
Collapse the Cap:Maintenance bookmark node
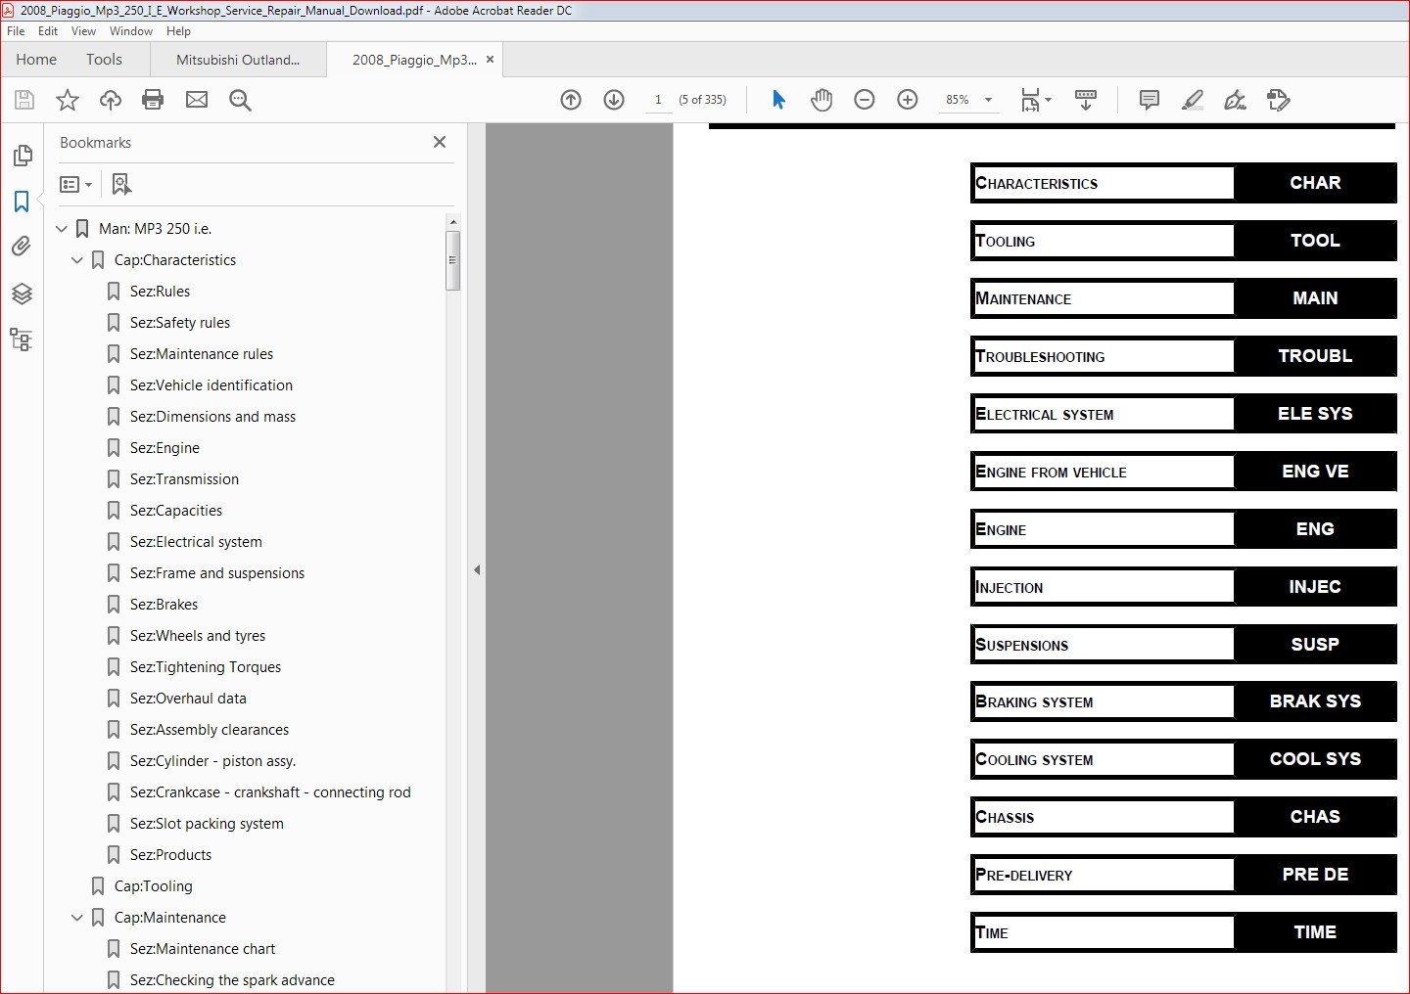[x=77, y=918]
